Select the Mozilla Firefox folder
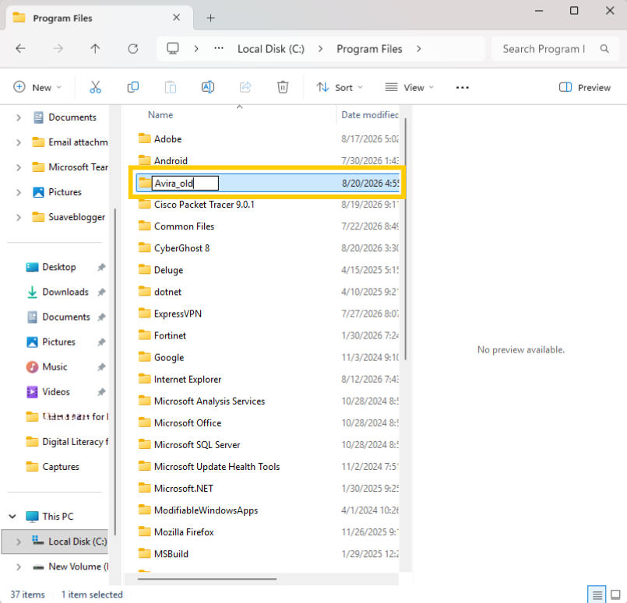The image size is (627, 603). 184,532
